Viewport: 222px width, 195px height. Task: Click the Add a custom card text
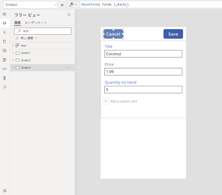123,101
